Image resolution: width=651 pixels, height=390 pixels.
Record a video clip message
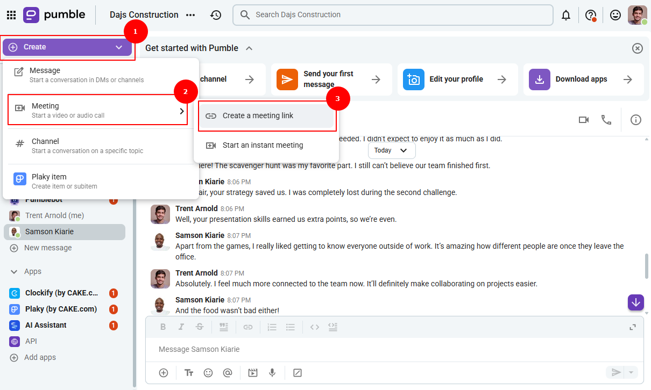click(x=253, y=373)
